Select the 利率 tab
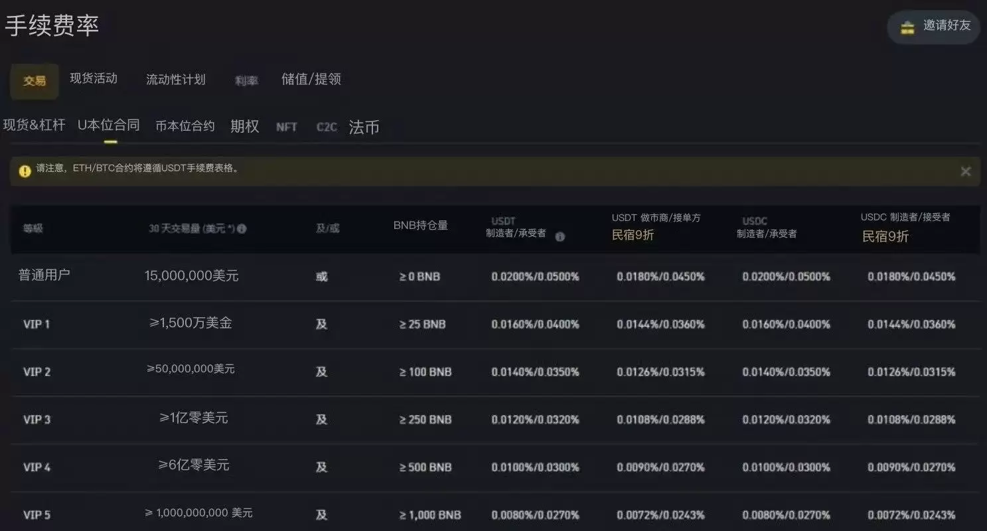Viewport: 987px width, 531px height. [246, 80]
